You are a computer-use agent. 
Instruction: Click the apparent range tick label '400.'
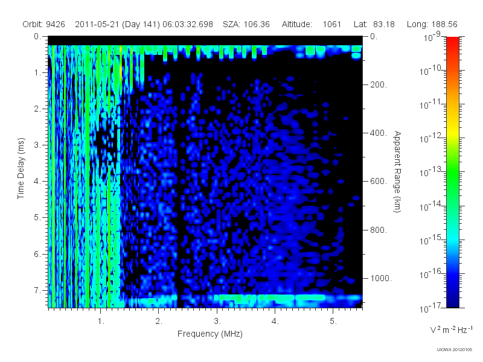point(379,133)
